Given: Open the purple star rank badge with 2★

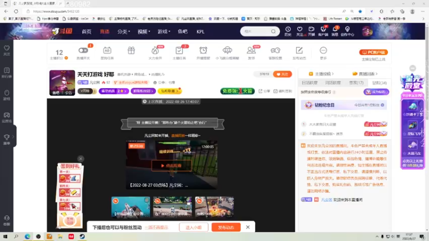Looking at the screenshot, I should 114,91.
